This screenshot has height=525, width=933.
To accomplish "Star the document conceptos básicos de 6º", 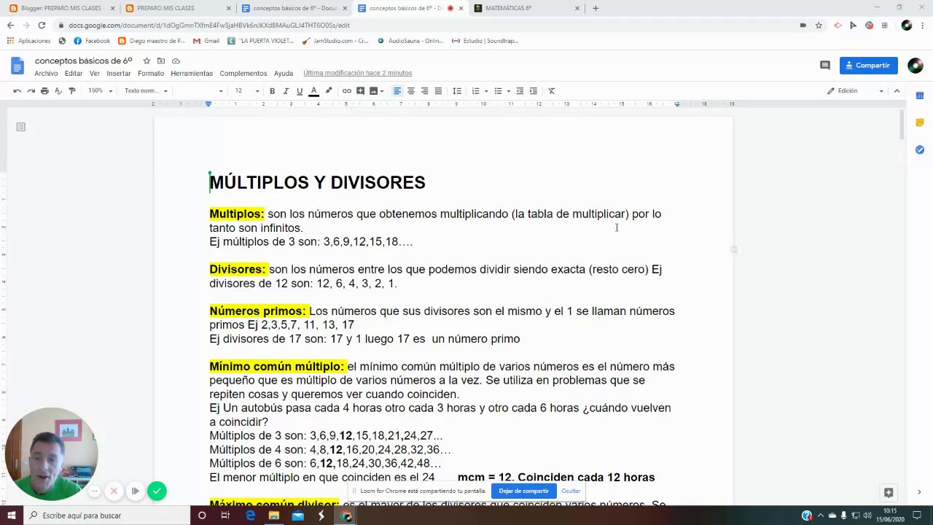I will (x=147, y=61).
